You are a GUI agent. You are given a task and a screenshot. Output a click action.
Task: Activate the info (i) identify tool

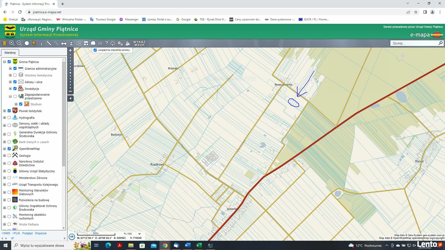click(42, 43)
